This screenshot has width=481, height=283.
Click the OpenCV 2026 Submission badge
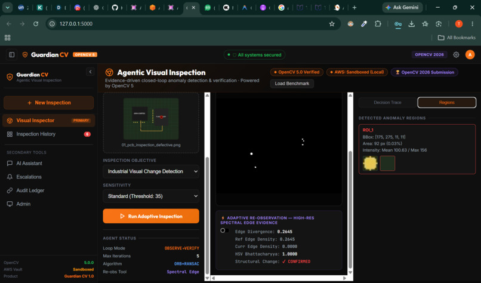(x=424, y=72)
